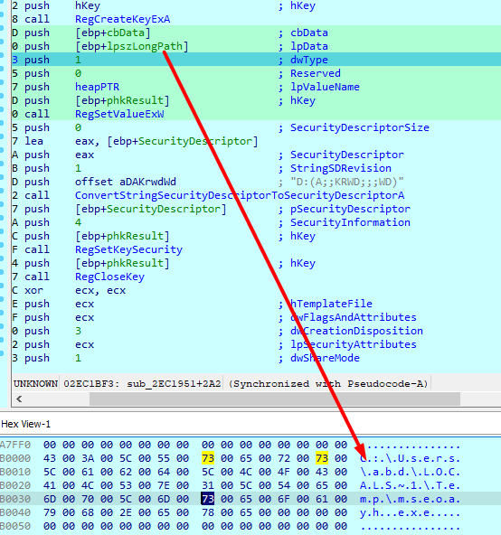The image size is (501, 535).
Task: Click RegCreateKeyExA function name
Action: coord(123,19)
